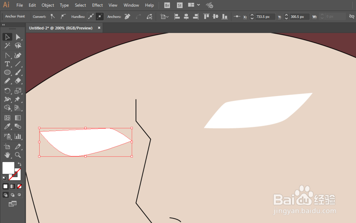The image size is (356, 223).
Task: Choose the Type tool
Action: click(7, 64)
